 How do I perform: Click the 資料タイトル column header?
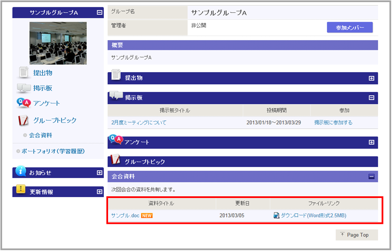[x=161, y=204]
